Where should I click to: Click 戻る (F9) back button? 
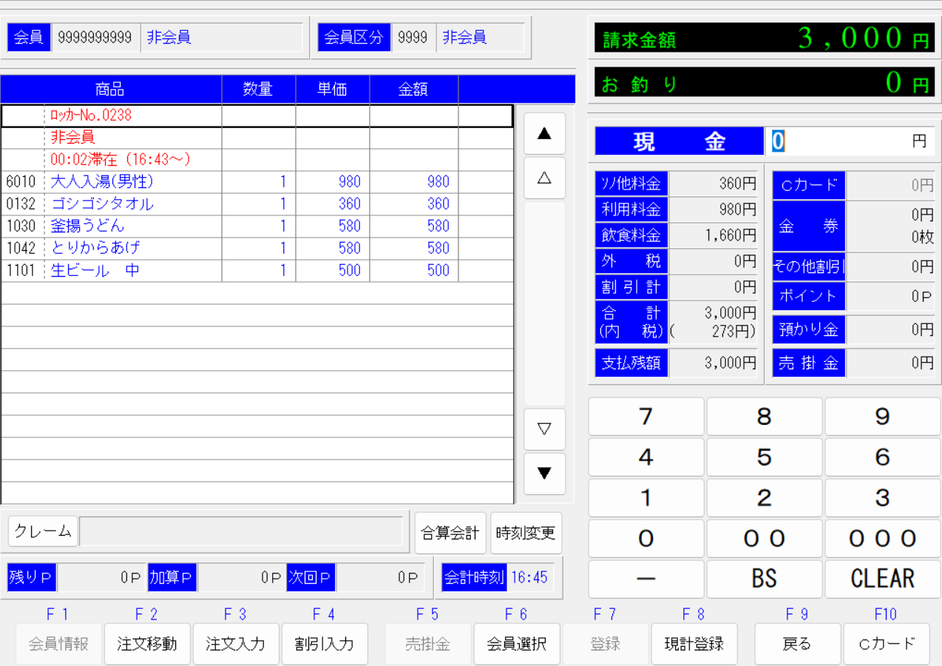(797, 644)
